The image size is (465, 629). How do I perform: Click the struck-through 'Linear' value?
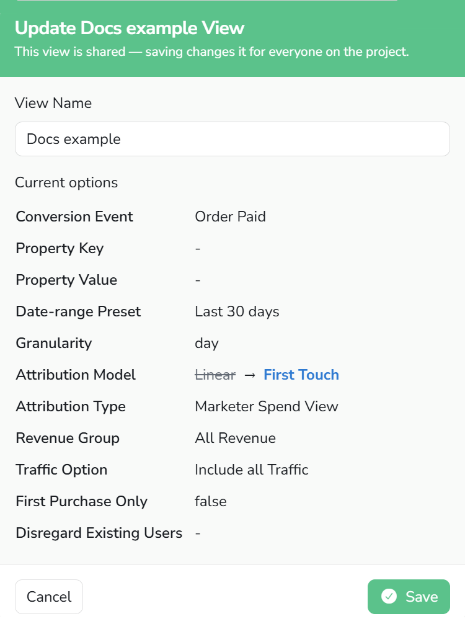coord(215,375)
